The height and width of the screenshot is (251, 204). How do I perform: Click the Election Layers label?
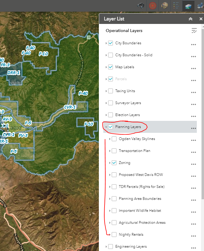(x=128, y=115)
